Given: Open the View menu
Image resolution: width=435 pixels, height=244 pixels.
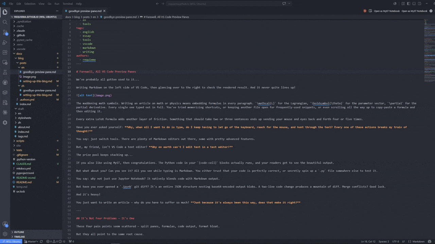Looking at the screenshot, I should [41, 4].
